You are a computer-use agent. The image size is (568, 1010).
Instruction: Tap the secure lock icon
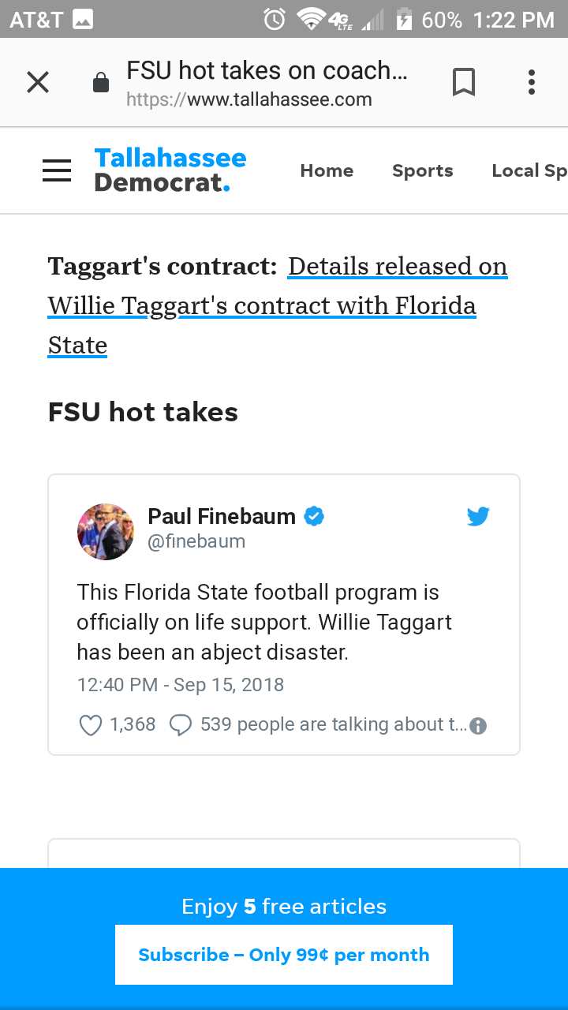101,83
